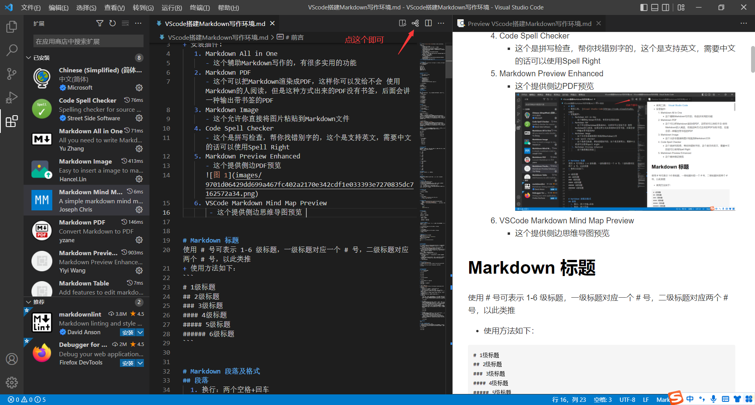This screenshot has width=755, height=405.
Task: Open the embedded screenshot in preview
Action: (625, 152)
